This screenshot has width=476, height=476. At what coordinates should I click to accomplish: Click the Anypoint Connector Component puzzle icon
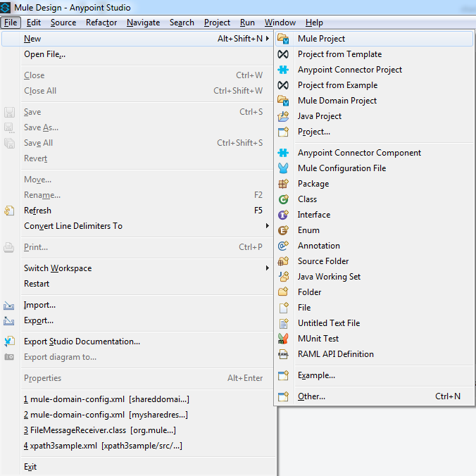tap(283, 153)
